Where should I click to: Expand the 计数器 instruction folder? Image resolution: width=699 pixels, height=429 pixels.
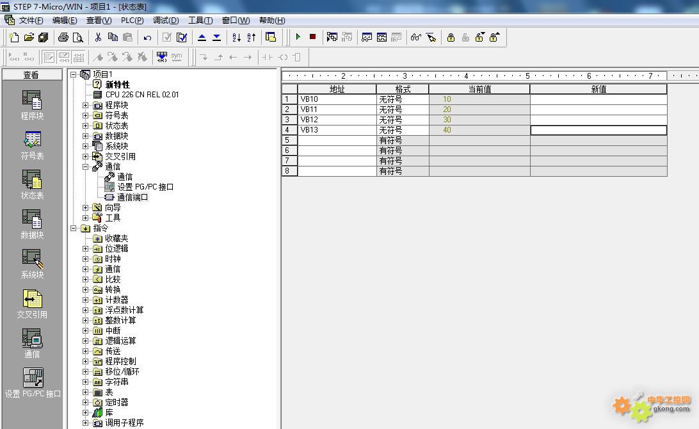[x=86, y=300]
